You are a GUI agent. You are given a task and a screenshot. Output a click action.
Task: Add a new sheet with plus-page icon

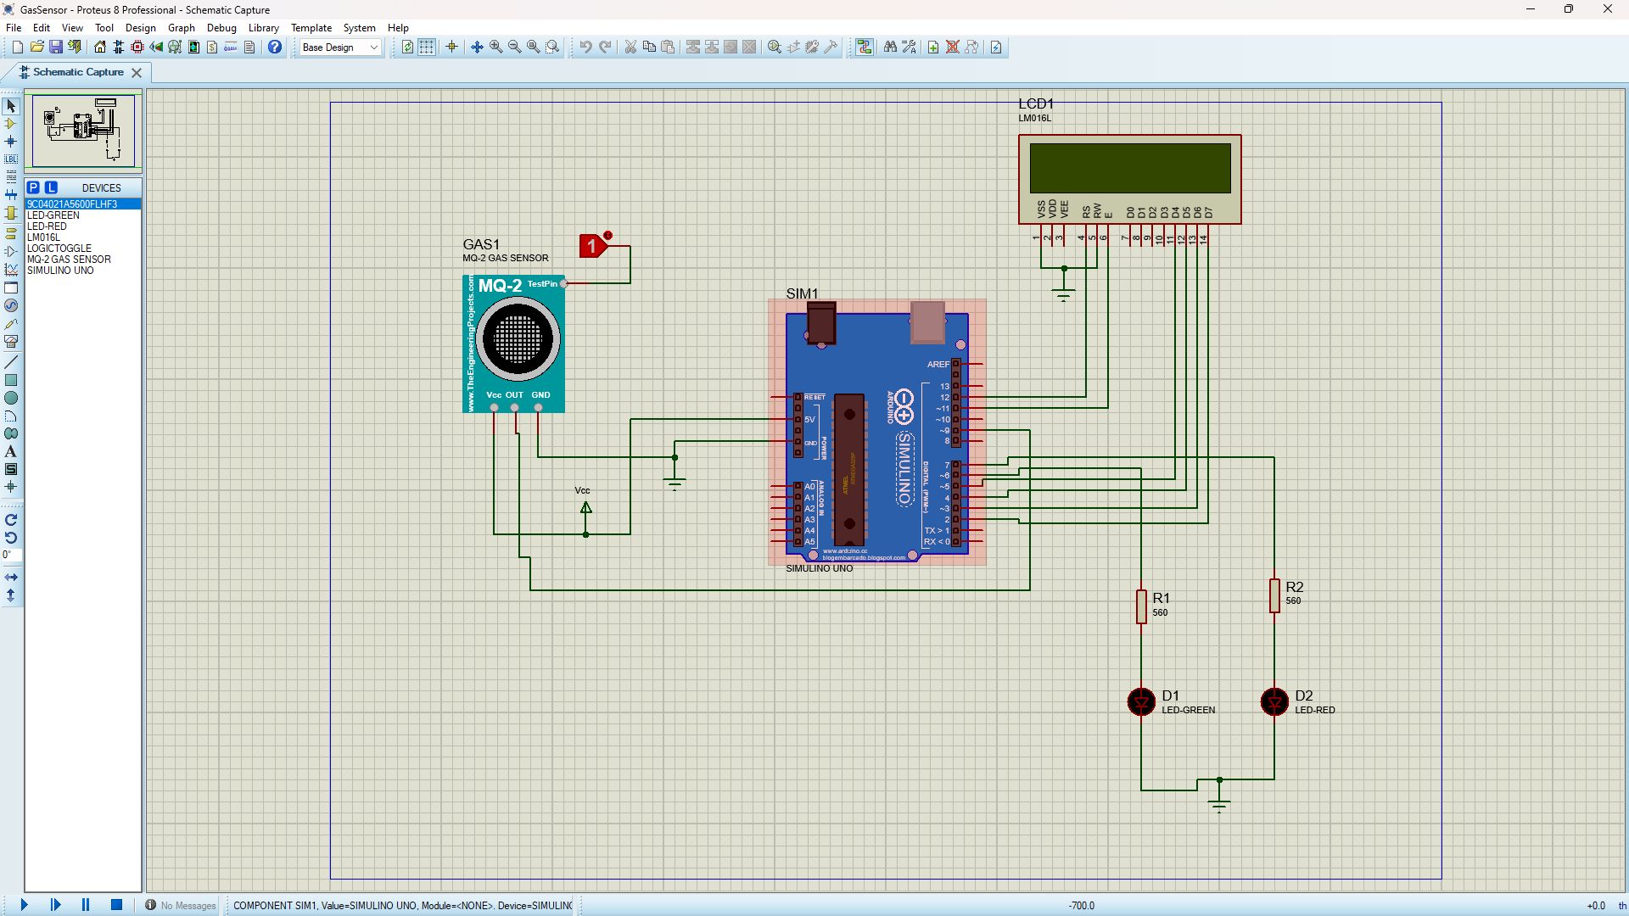933,47
